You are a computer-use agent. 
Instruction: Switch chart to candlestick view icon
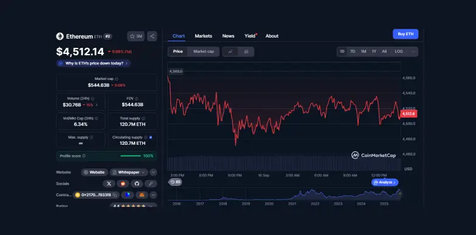[246, 51]
